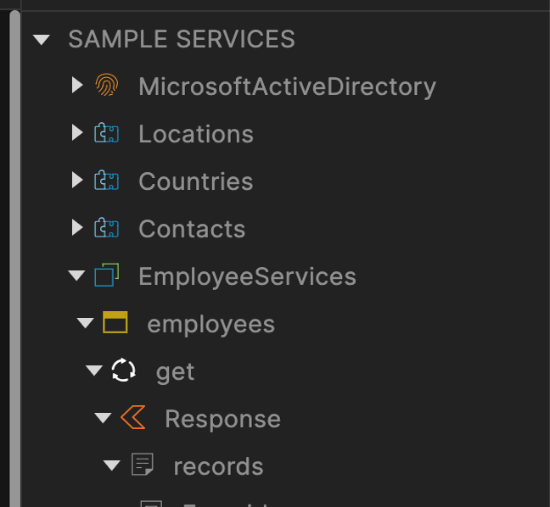The width and height of the screenshot is (550, 507).
Task: Collapse the employees resource node
Action: pyautogui.click(x=85, y=323)
